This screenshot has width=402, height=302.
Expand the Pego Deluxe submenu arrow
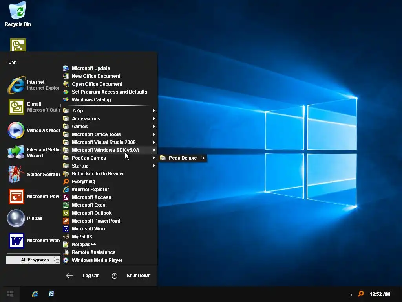tap(204, 158)
